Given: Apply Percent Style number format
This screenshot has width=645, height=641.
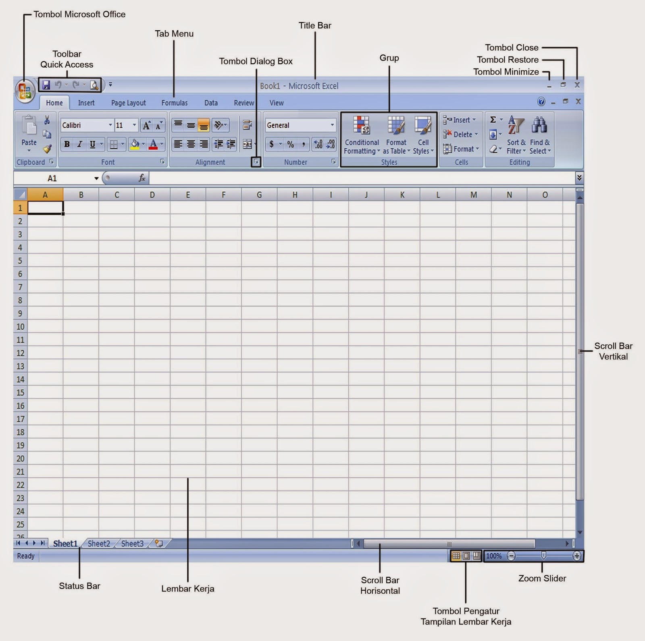Looking at the screenshot, I should [290, 144].
